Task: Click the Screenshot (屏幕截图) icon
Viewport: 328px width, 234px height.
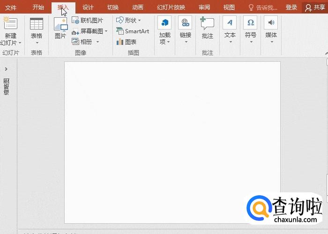Action: click(x=75, y=32)
